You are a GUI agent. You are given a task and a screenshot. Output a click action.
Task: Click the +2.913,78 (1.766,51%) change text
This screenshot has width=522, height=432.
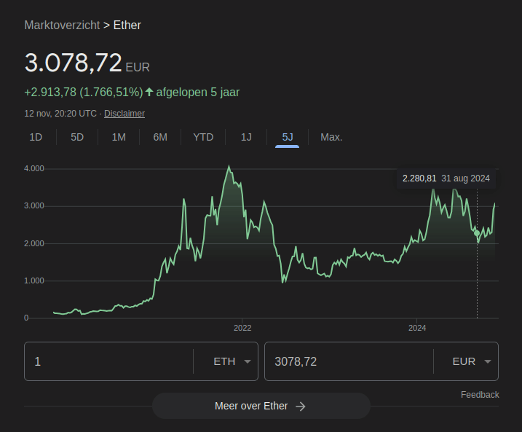(84, 93)
